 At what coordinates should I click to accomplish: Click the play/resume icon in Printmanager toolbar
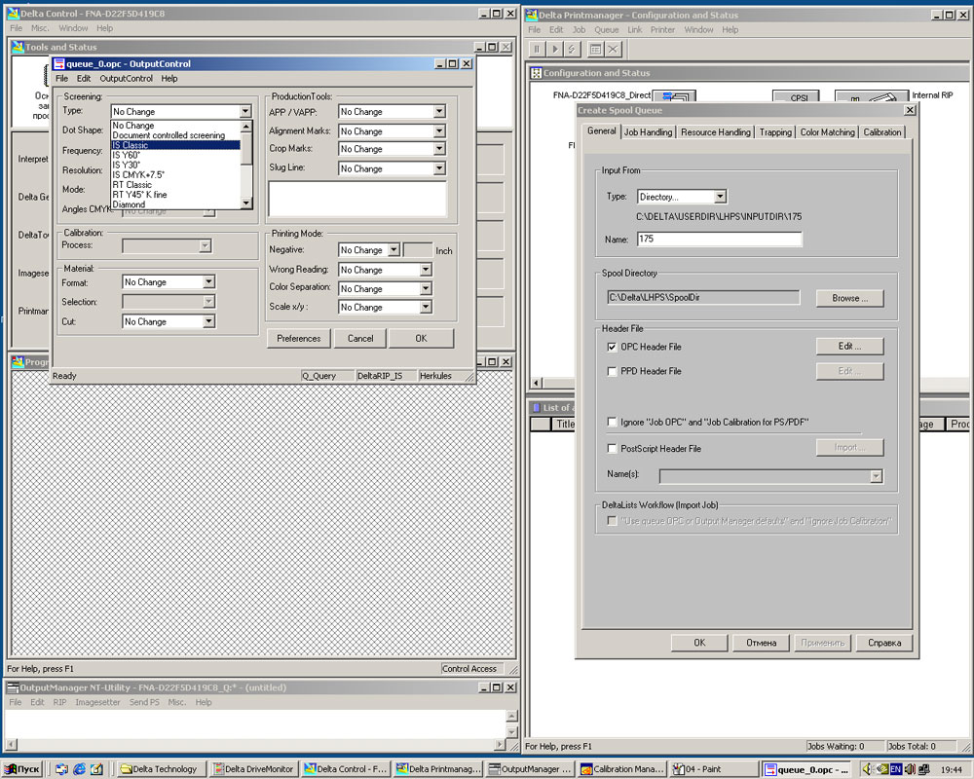point(555,49)
